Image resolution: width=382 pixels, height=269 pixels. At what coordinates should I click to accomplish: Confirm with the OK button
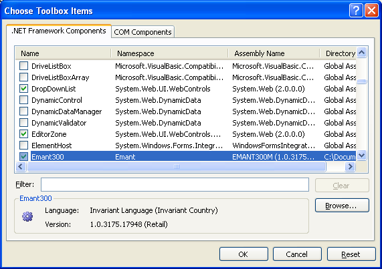click(244, 254)
